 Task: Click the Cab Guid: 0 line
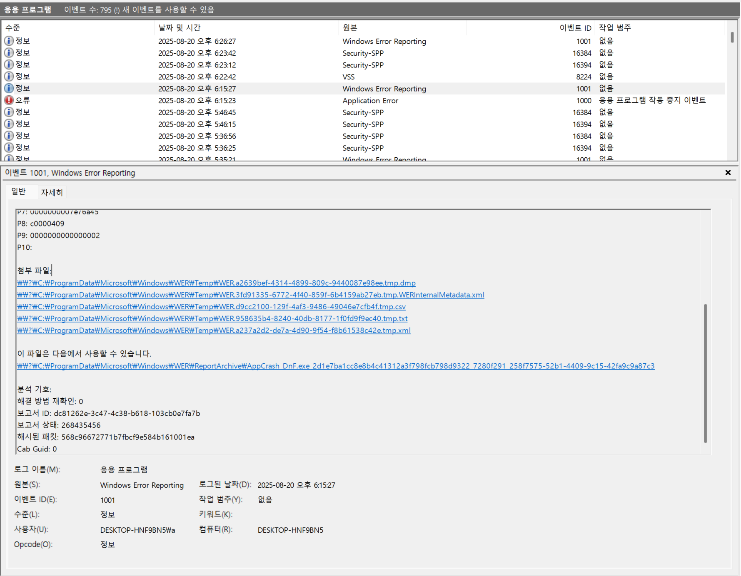click(37, 449)
